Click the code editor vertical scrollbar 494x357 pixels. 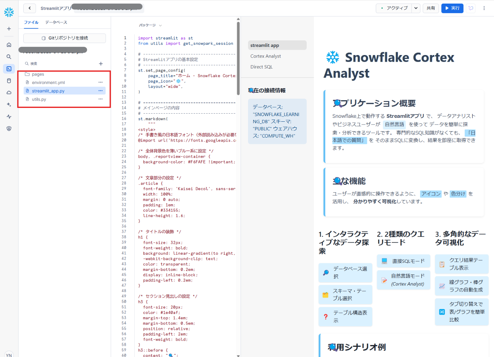pos(238,58)
